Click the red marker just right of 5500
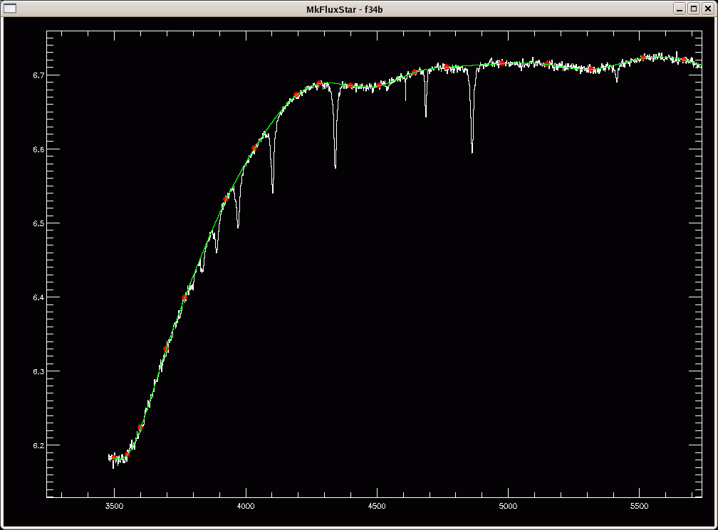The height and width of the screenshot is (530, 718). point(643,57)
